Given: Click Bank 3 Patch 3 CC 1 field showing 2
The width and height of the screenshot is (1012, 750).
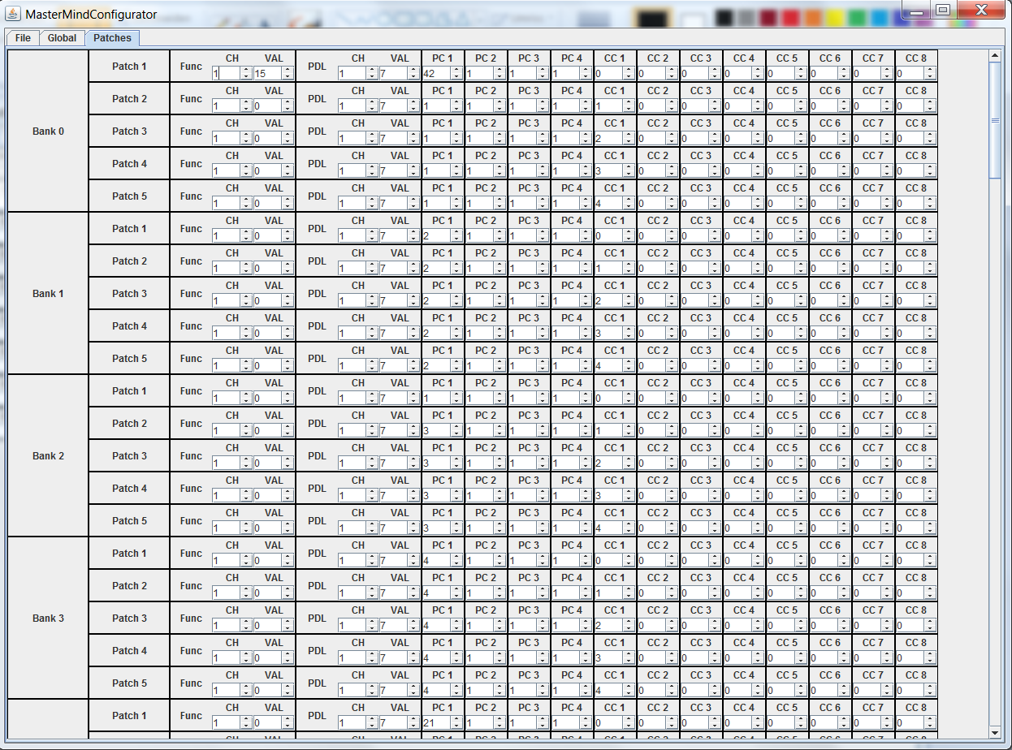Looking at the screenshot, I should click(x=610, y=625).
